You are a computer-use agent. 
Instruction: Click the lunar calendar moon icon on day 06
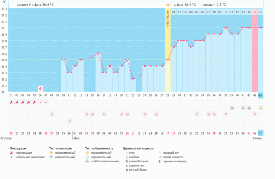pyautogui.click(x=40, y=88)
